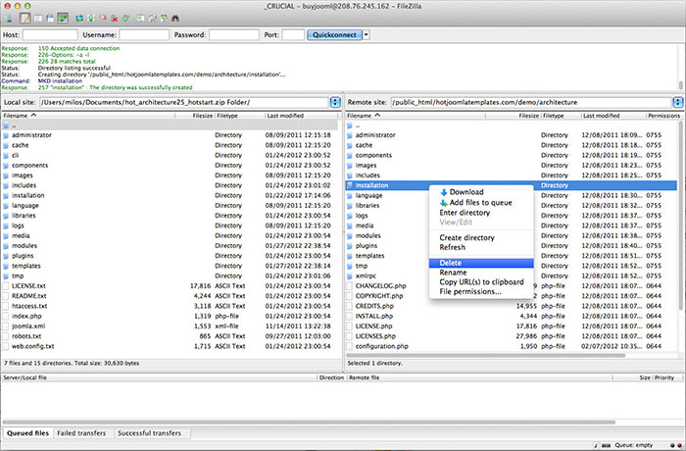The width and height of the screenshot is (686, 451).
Task: Open the Remote site path dropdown
Action: click(678, 102)
